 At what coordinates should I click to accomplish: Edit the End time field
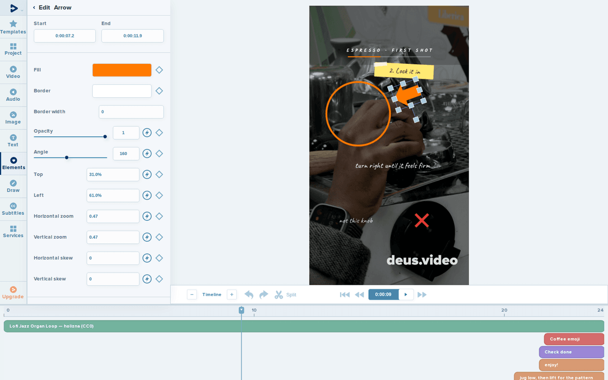click(x=132, y=36)
